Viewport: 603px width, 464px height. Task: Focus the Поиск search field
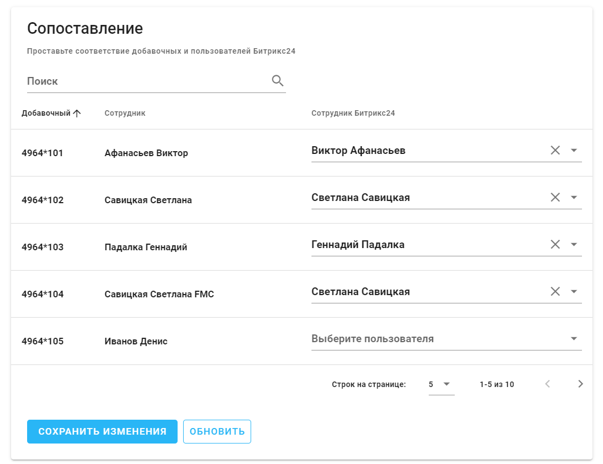pyautogui.click(x=147, y=81)
